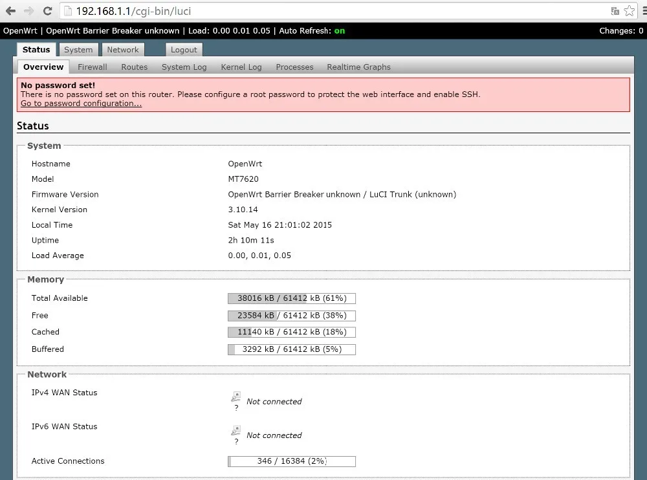
Task: Click the IPv4 WAN status network icon
Action: [x=236, y=397]
